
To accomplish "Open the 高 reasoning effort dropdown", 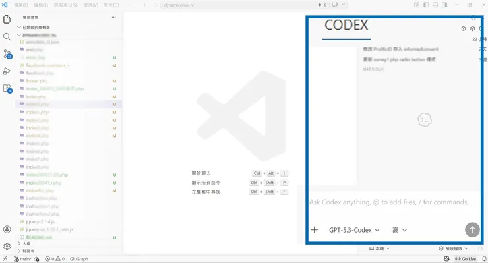I will click(x=400, y=230).
